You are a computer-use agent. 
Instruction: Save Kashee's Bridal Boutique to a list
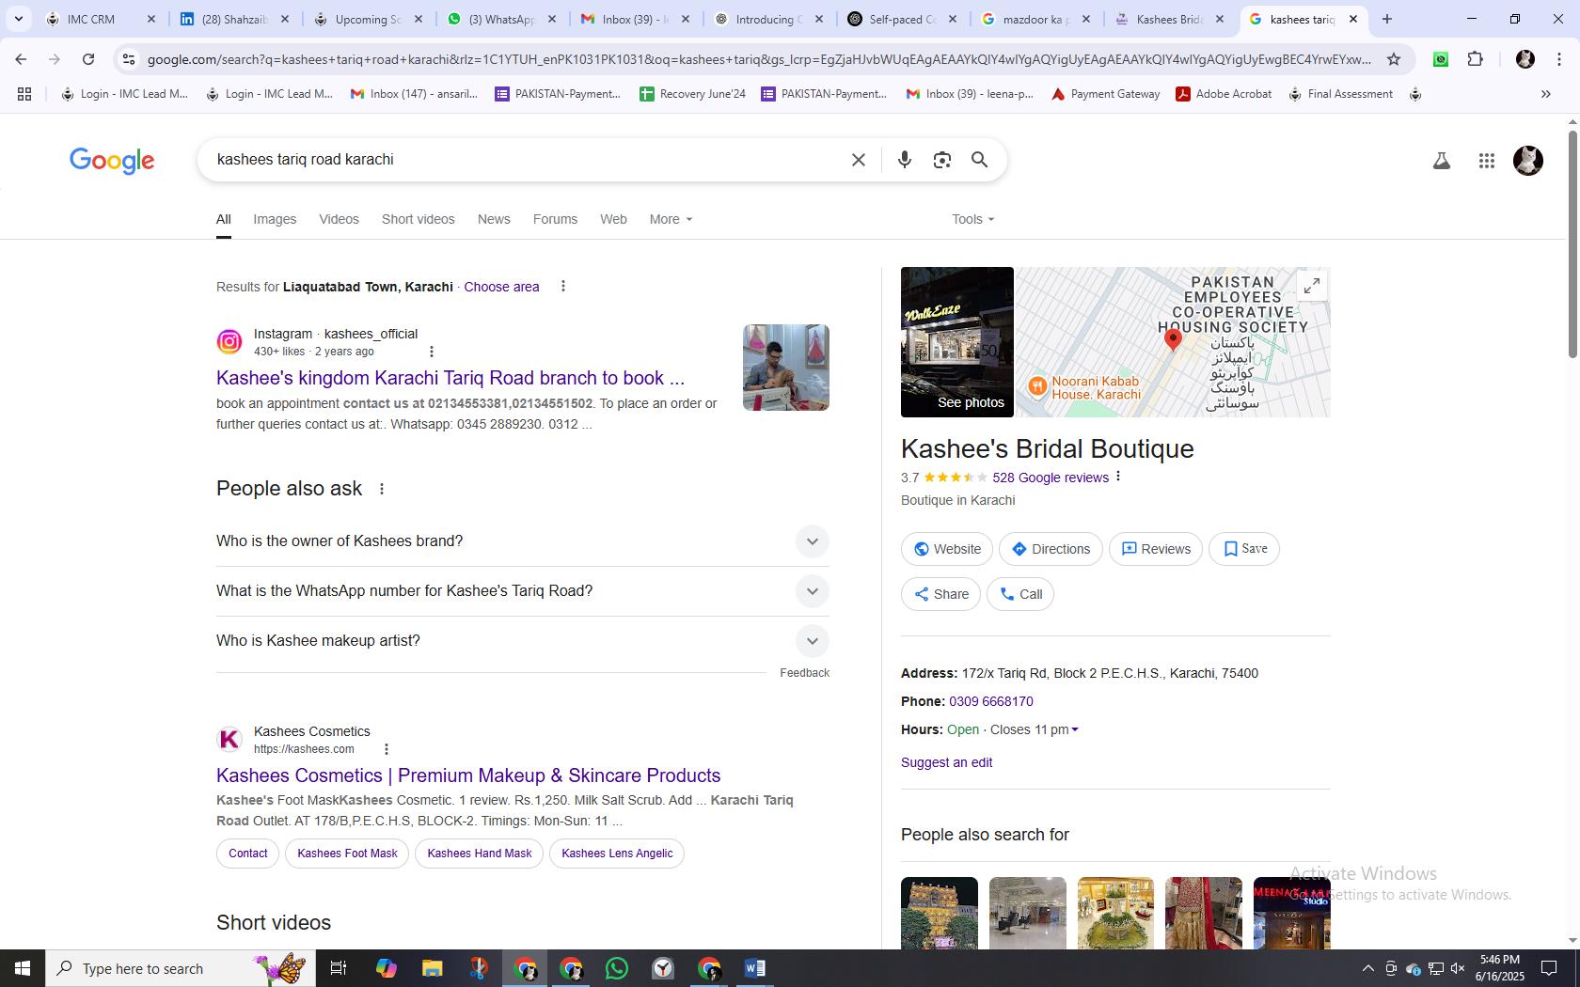1244,549
